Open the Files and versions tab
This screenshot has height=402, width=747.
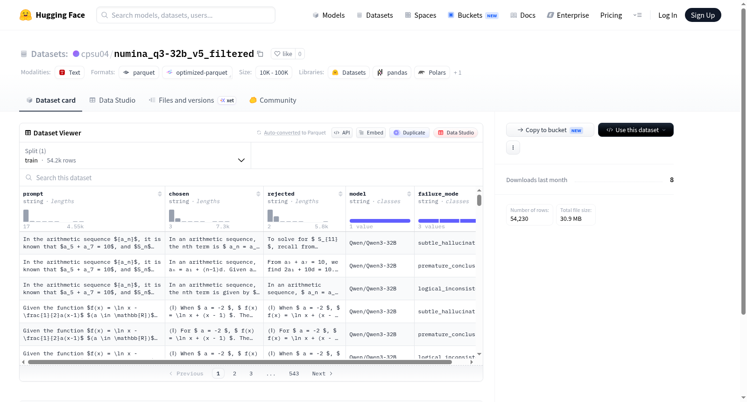click(192, 100)
